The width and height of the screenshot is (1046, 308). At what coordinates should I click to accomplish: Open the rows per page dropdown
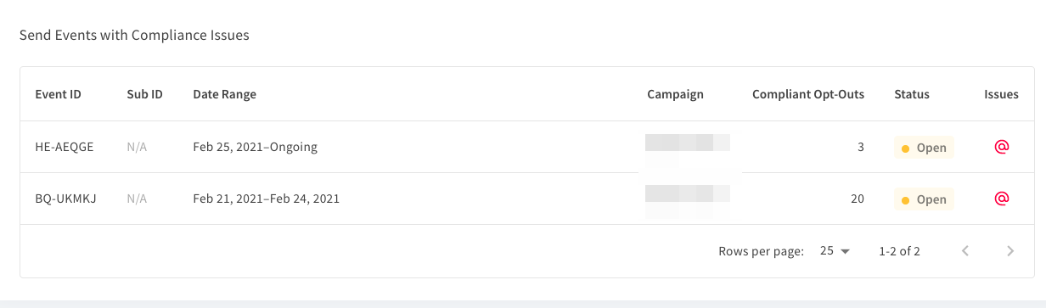(x=835, y=251)
